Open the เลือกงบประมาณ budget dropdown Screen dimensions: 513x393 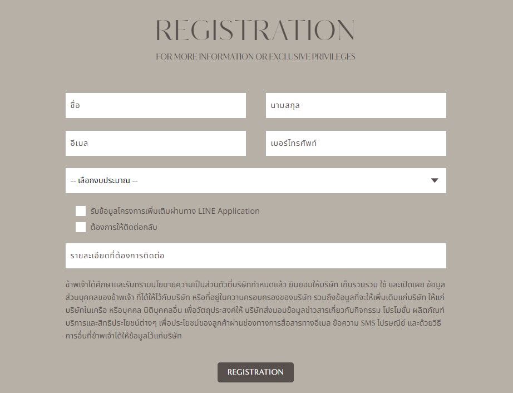pyautogui.click(x=256, y=180)
